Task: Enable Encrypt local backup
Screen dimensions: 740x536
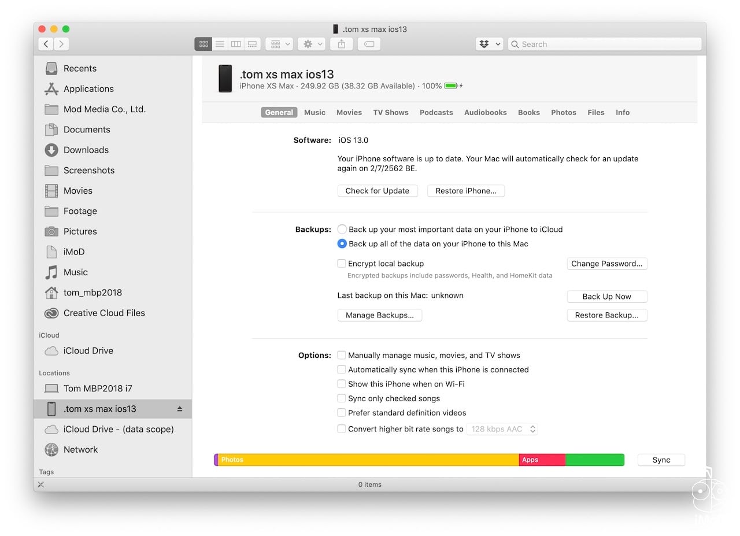Action: click(342, 263)
